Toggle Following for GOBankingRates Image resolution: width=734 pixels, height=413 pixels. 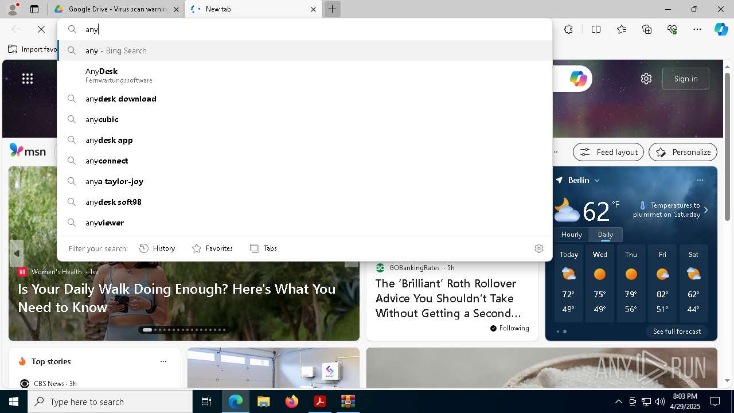point(510,328)
